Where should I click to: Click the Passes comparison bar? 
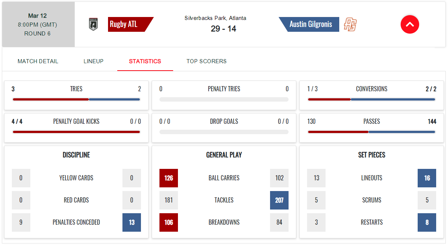(371, 132)
